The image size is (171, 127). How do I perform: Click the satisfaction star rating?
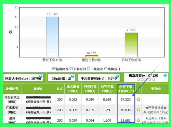pyautogui.click(x=146, y=79)
